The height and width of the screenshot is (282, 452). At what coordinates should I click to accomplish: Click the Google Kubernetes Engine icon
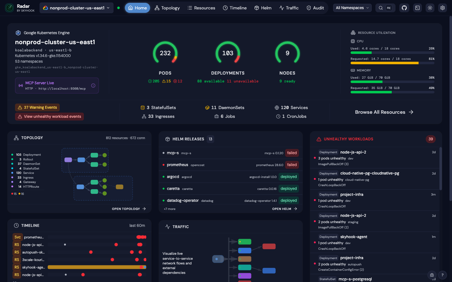[18, 33]
